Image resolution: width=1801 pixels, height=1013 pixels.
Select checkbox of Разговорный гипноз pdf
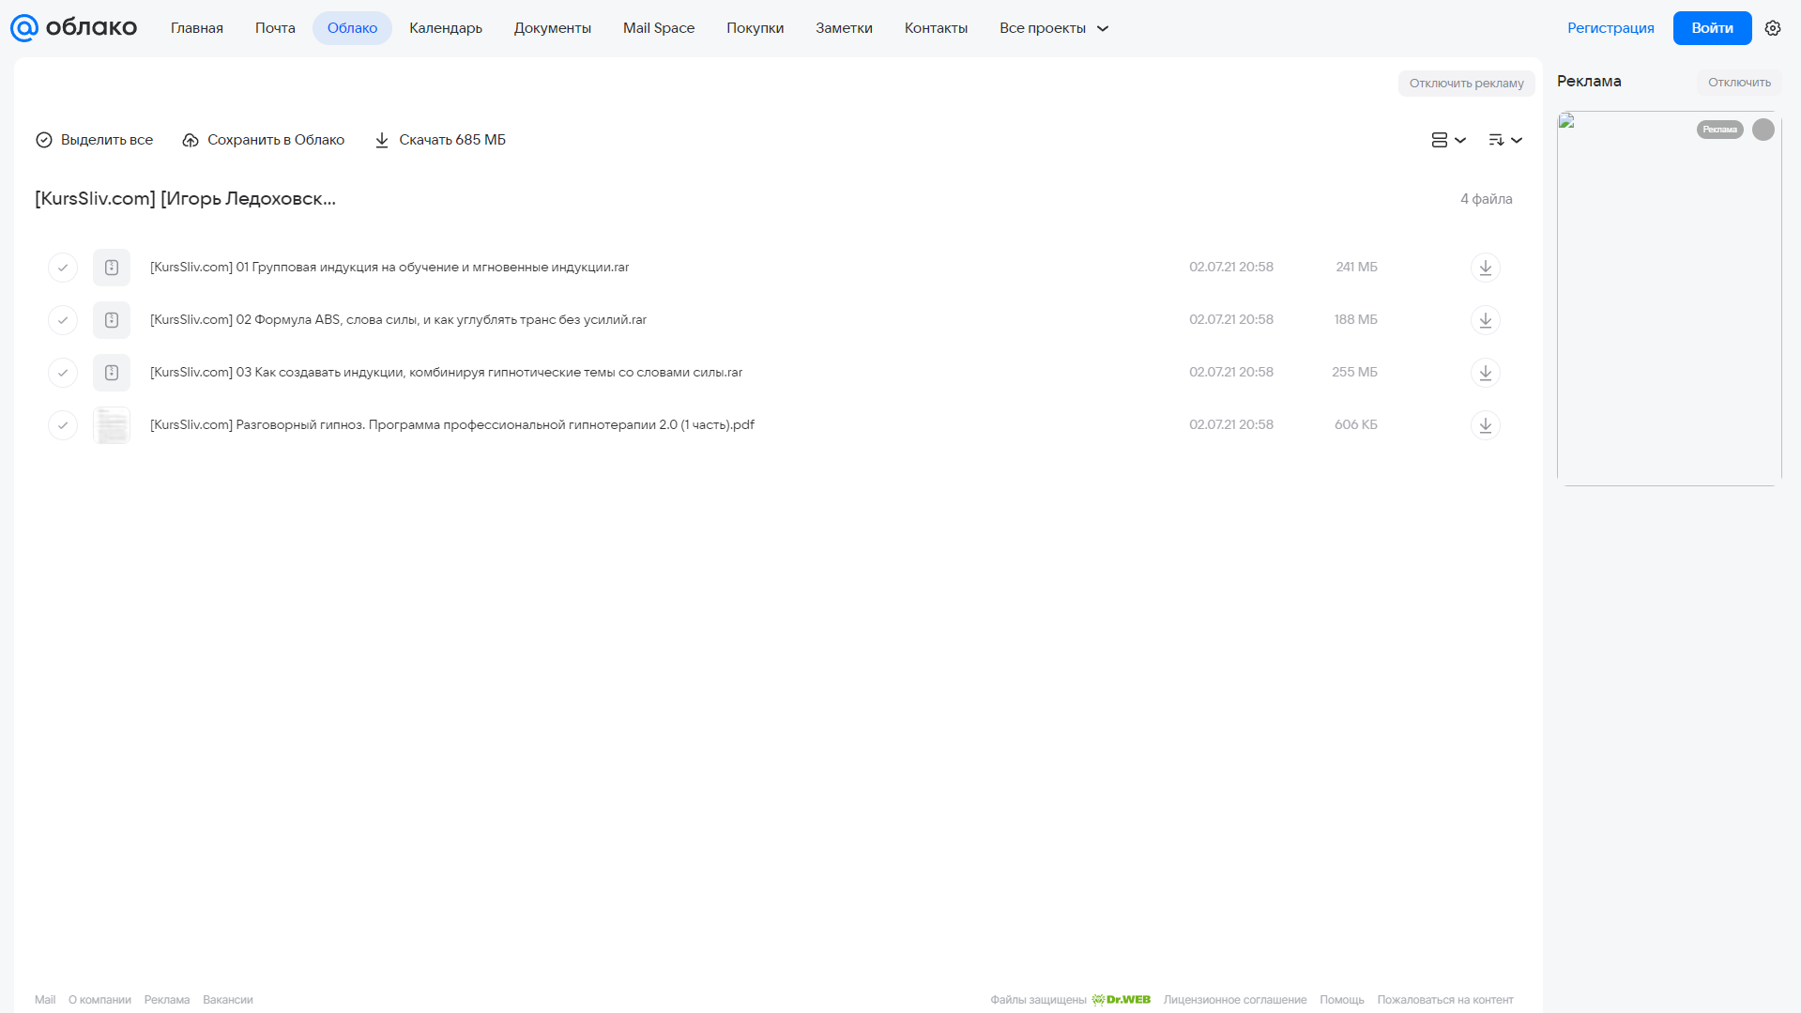click(x=63, y=425)
